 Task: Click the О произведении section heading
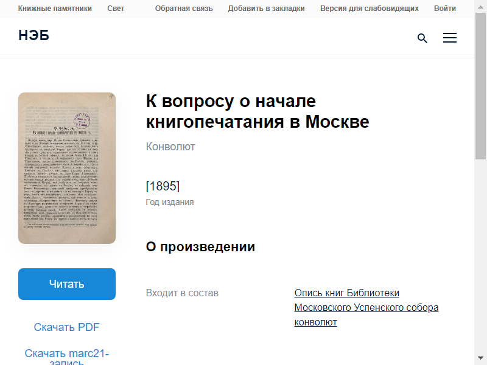click(x=200, y=247)
